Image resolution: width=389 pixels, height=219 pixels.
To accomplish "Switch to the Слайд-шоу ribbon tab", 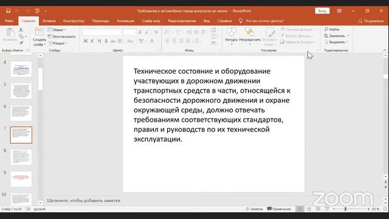I will tap(151, 21).
